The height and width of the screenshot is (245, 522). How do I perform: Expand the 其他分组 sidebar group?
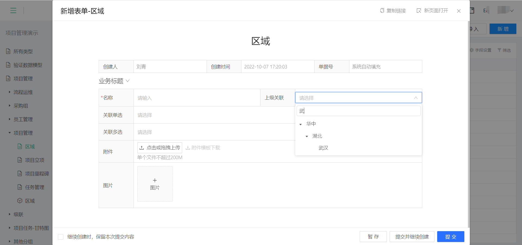pyautogui.click(x=10, y=241)
